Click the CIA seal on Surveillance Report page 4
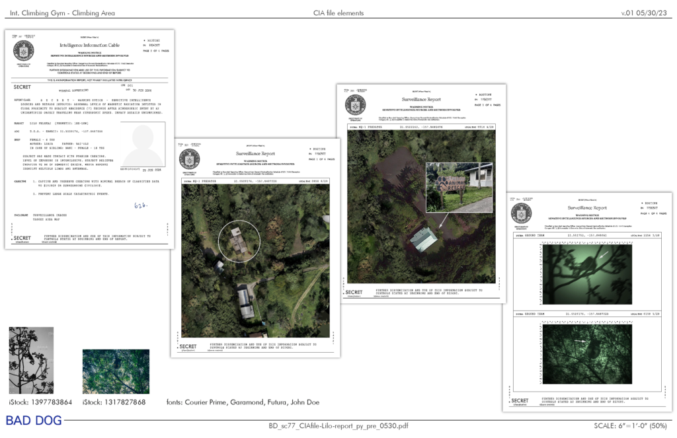The width and height of the screenshot is (677, 438). tap(521, 213)
